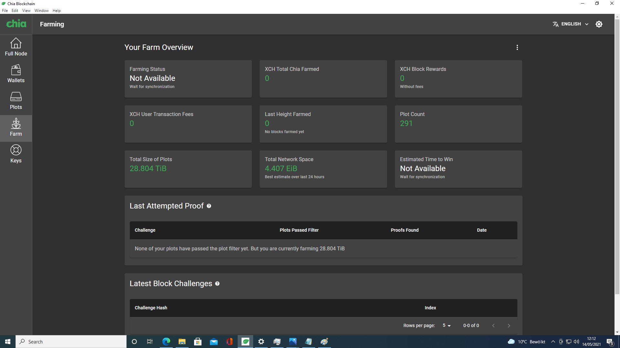Open the rows per page dropdown

tap(447, 325)
